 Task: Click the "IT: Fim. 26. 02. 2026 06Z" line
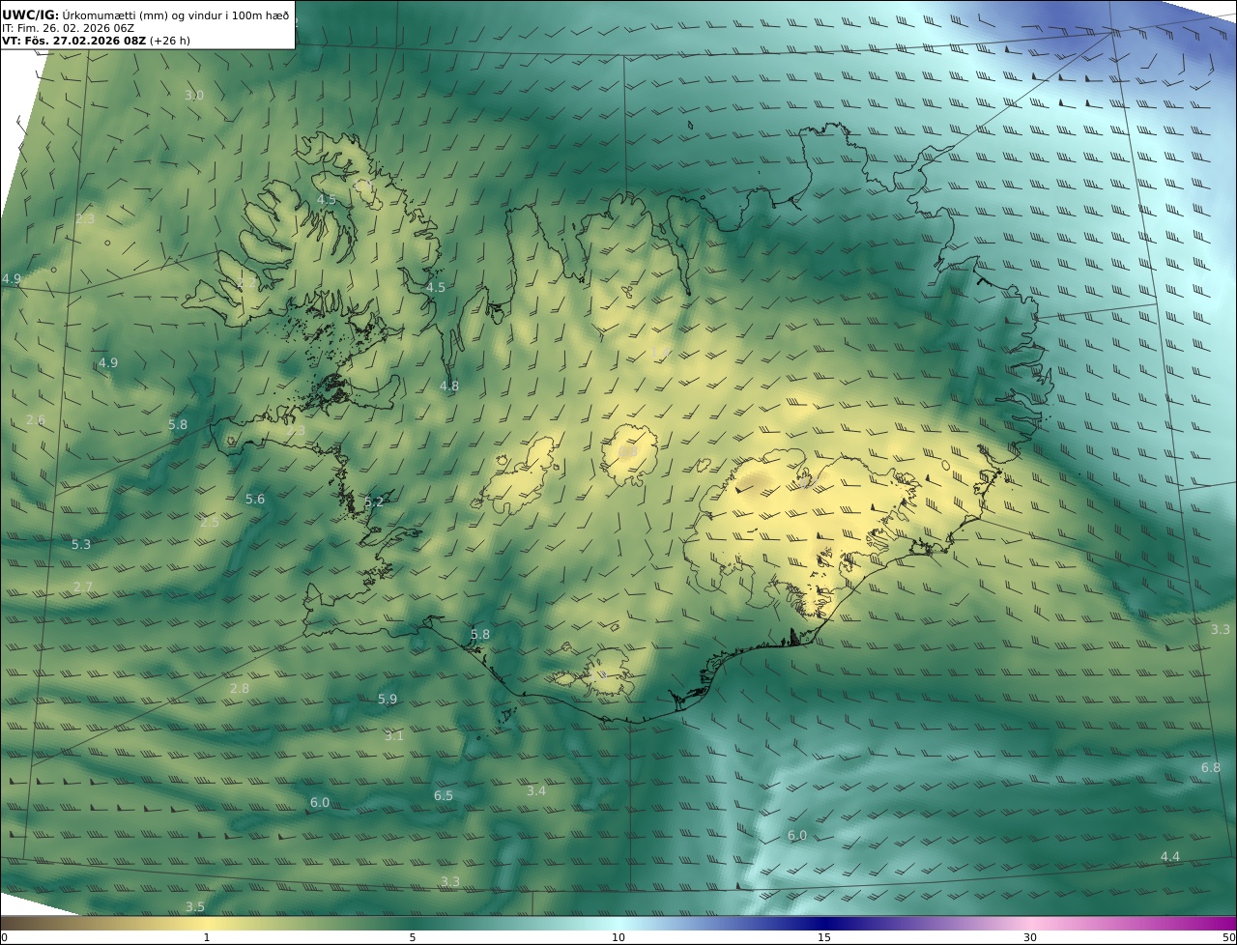(68, 28)
